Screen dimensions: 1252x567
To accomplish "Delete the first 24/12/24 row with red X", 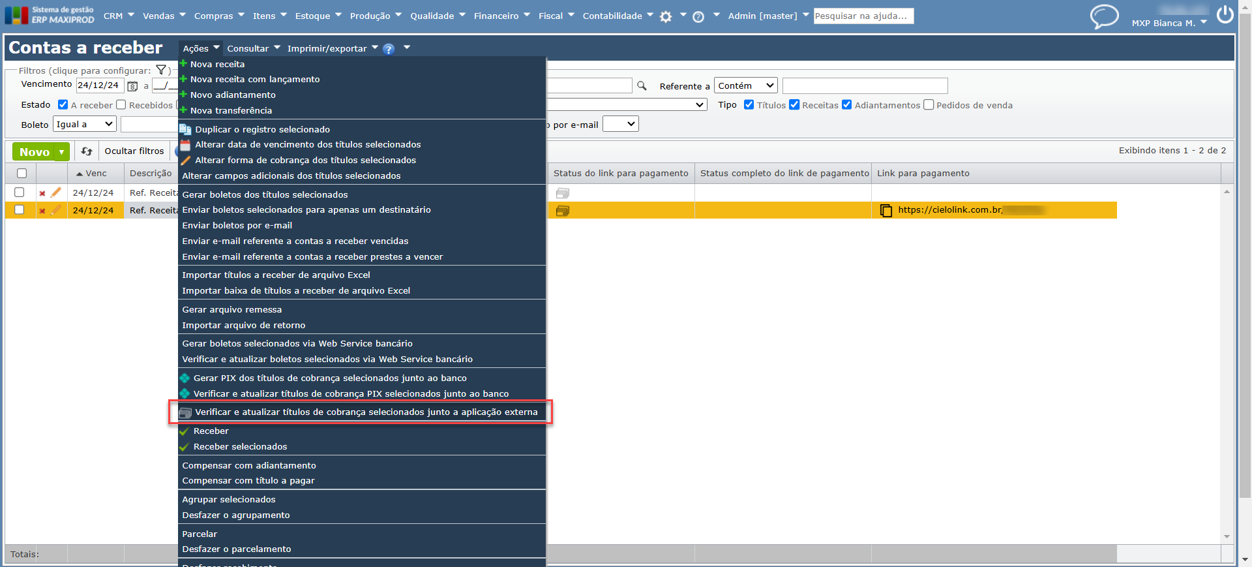I will (x=42, y=193).
